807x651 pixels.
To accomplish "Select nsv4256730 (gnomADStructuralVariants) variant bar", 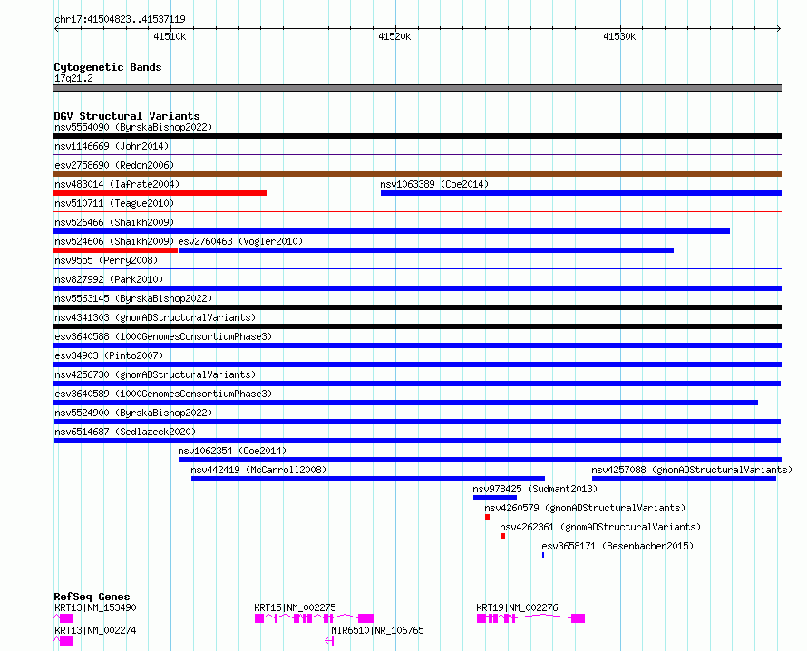I will 417,384.
